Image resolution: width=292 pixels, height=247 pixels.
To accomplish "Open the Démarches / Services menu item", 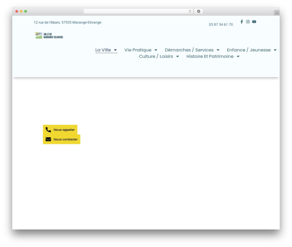I will click(x=189, y=50).
